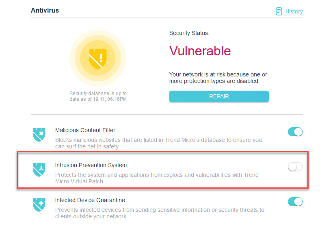
Task: Disable the Malicious Content Filter toggle
Action: (295, 132)
